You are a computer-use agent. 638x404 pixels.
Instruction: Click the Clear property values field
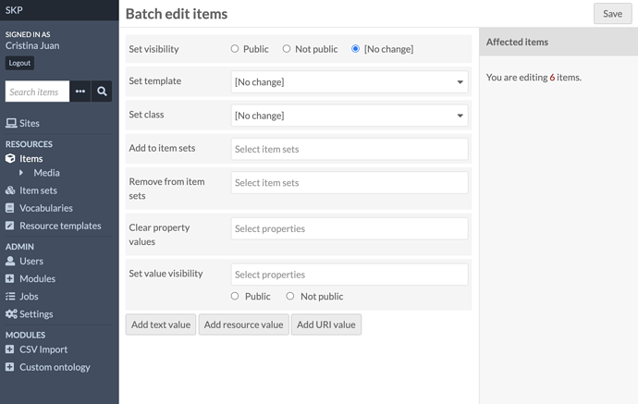tap(350, 228)
